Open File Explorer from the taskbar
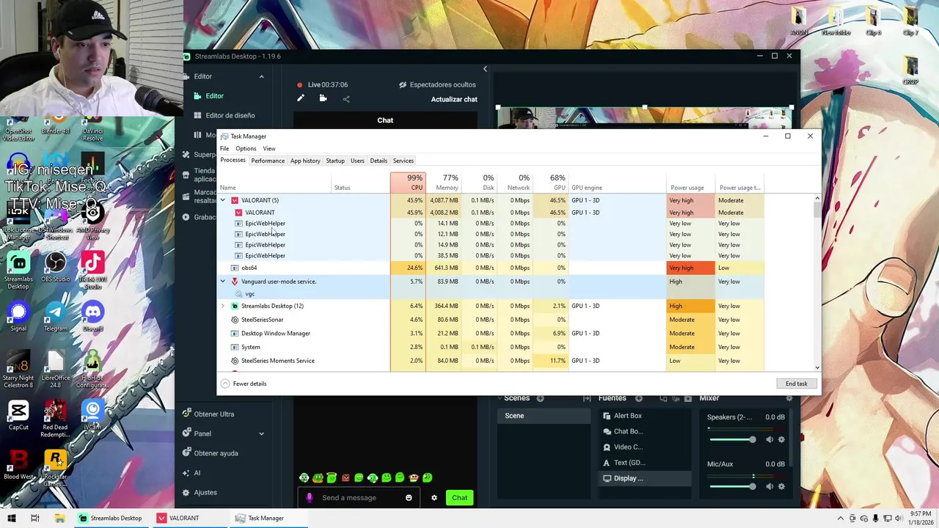The width and height of the screenshot is (939, 528). coord(59,518)
